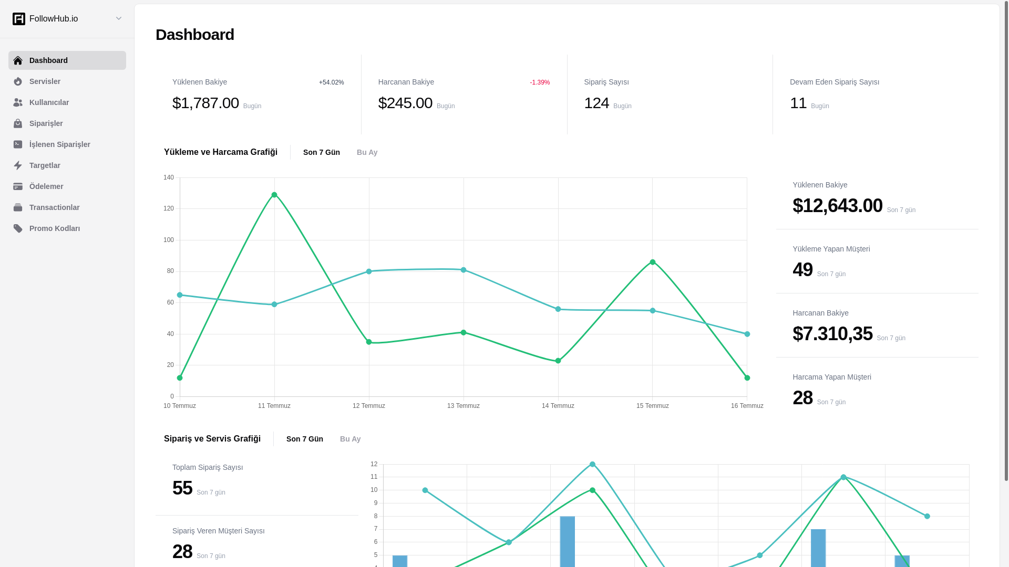Click the $1,787.00 Yüklenen Bakiye value

click(205, 103)
